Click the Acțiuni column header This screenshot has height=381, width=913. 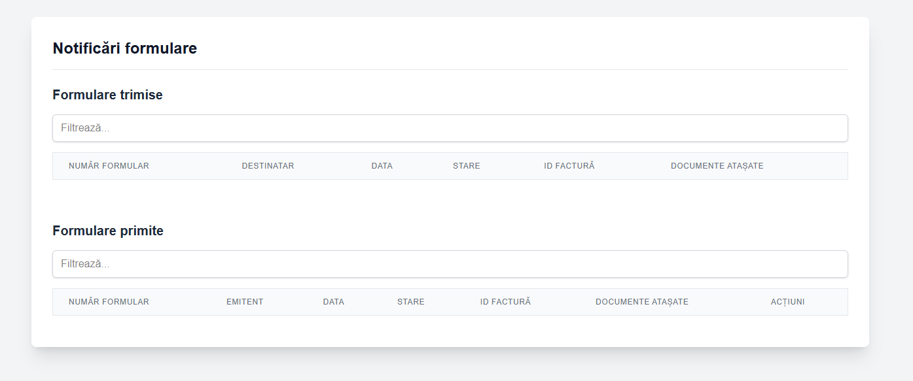pyautogui.click(x=787, y=302)
